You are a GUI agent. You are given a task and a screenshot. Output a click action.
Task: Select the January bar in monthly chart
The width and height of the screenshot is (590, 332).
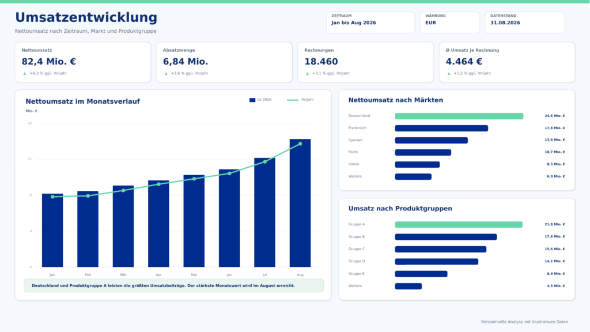click(52, 231)
